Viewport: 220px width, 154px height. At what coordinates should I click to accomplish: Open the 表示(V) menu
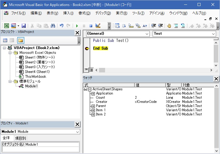(52, 13)
